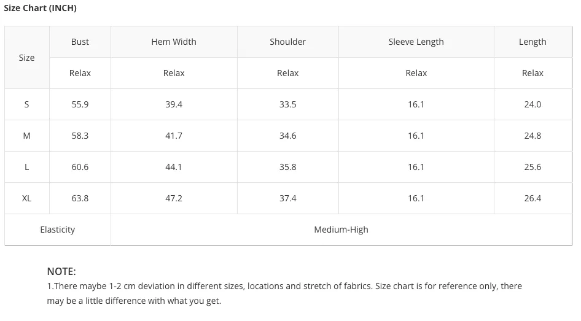Click shoulder value 35.8
Viewport: 581px width, 321px height.
click(287, 167)
